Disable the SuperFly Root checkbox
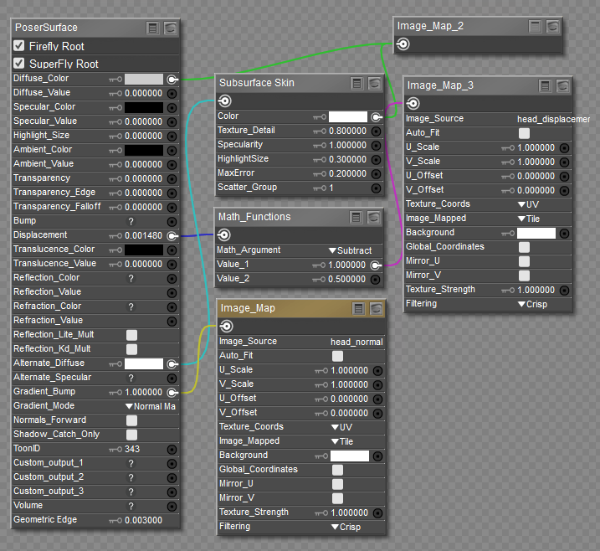 click(19, 64)
